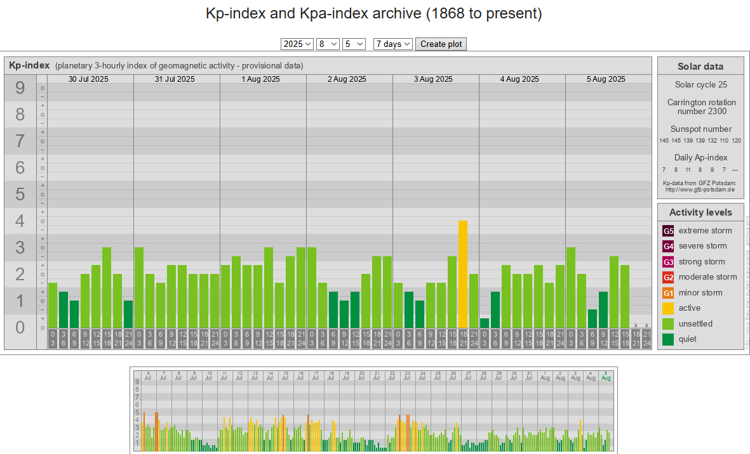Viewport: 750px width, 454px height.
Task: Click the dark green quiet legend swatch
Action: click(x=668, y=339)
